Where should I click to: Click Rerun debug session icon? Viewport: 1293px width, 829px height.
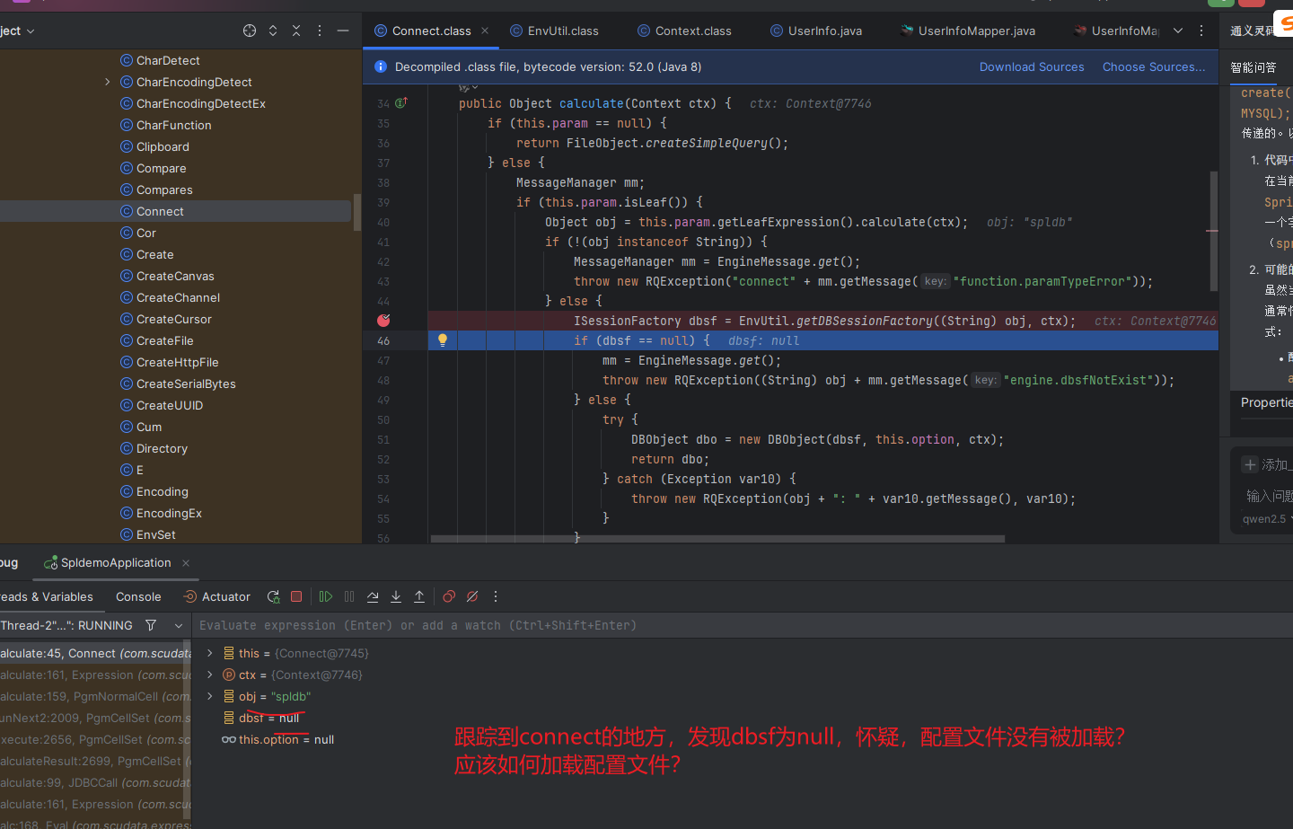(273, 596)
